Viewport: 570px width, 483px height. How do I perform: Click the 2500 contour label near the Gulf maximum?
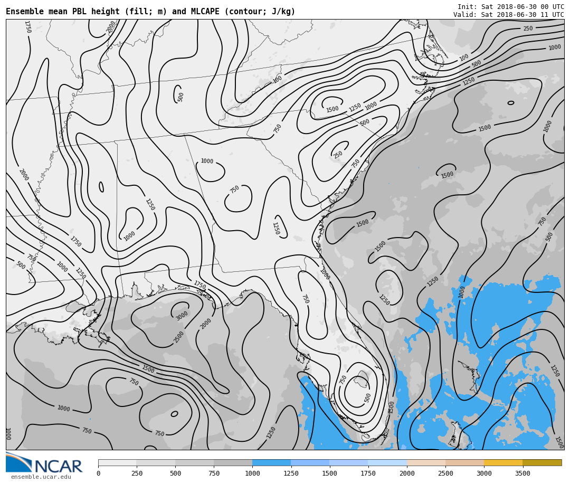click(178, 337)
